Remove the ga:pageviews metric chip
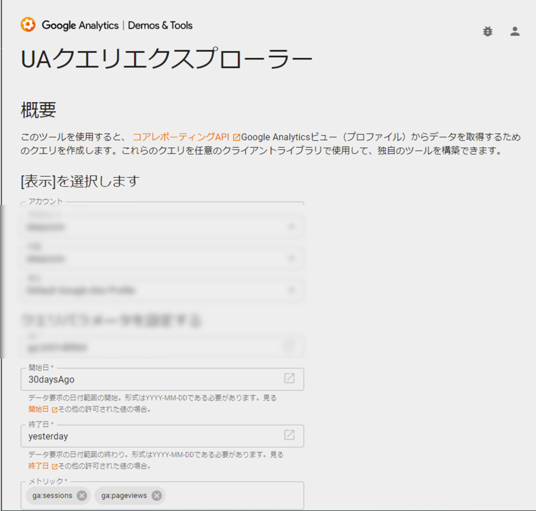 click(157, 496)
